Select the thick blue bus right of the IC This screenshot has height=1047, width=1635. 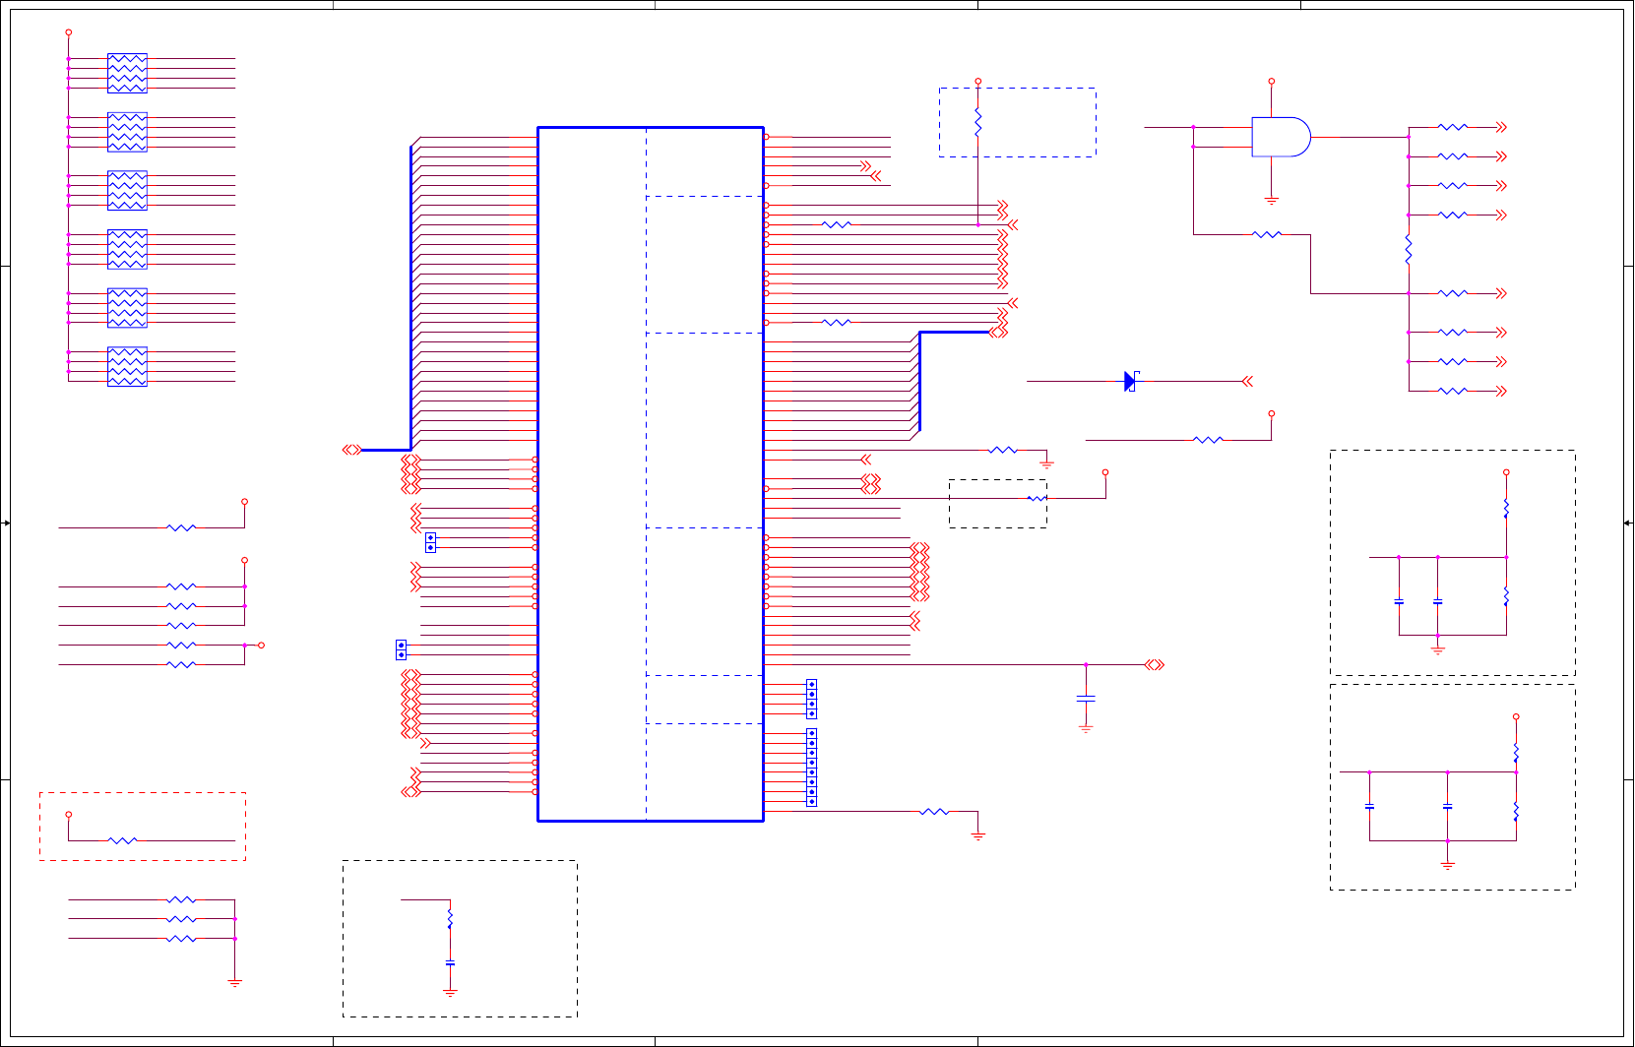tap(919, 381)
